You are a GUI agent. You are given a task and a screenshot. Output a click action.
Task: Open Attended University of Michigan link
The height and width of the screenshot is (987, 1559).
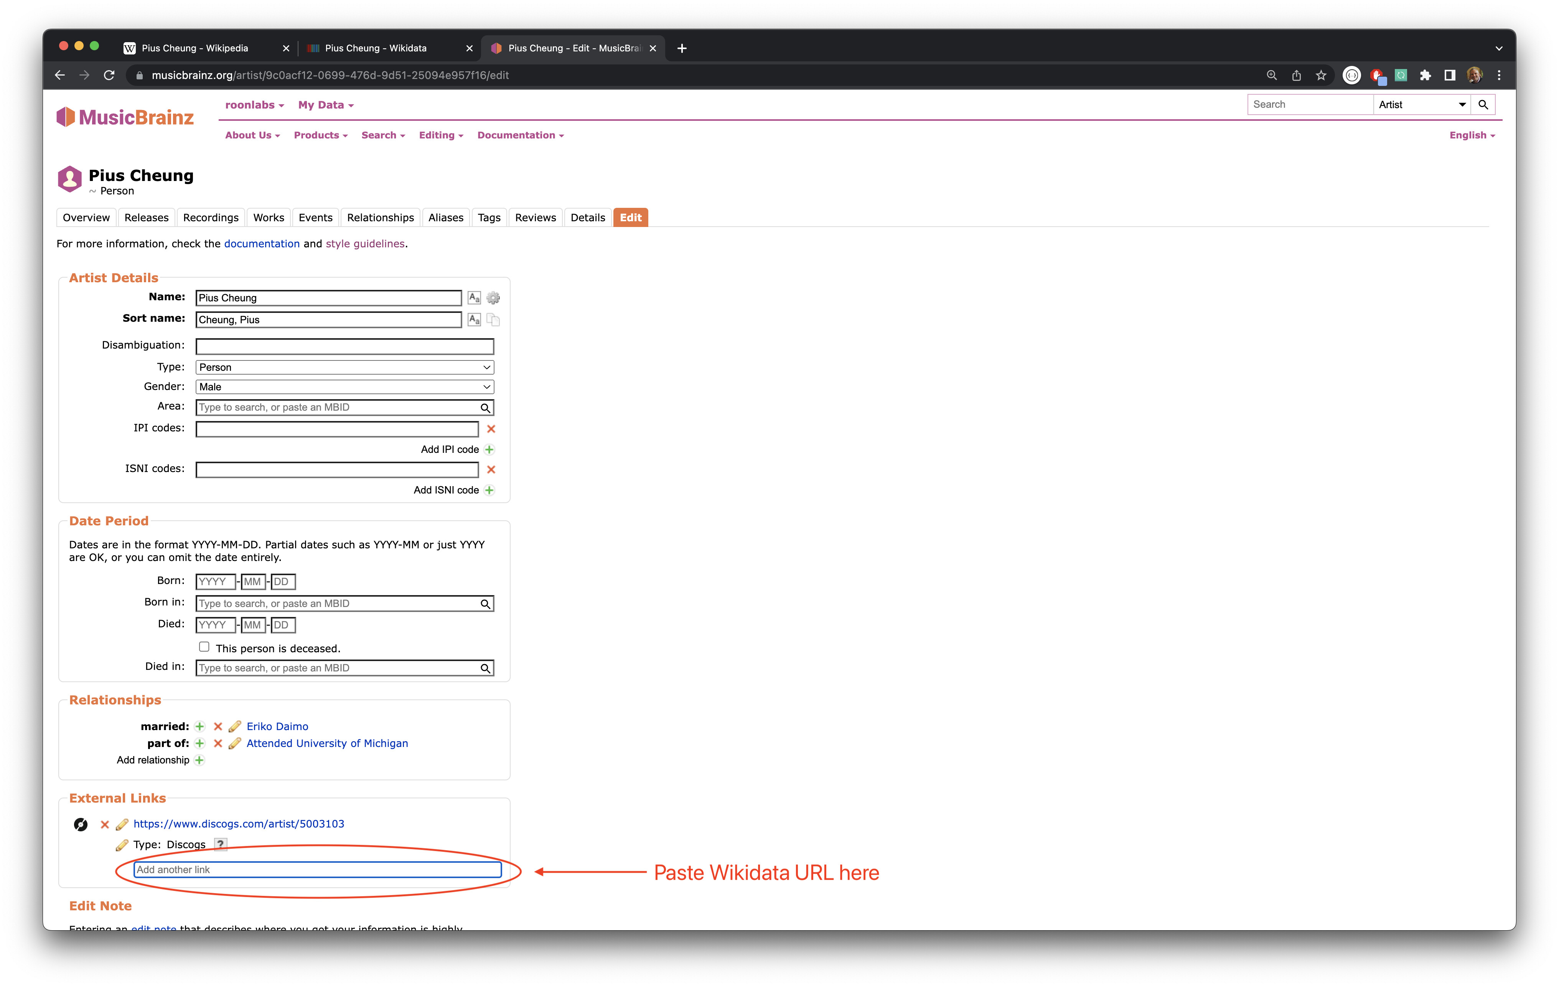click(327, 743)
